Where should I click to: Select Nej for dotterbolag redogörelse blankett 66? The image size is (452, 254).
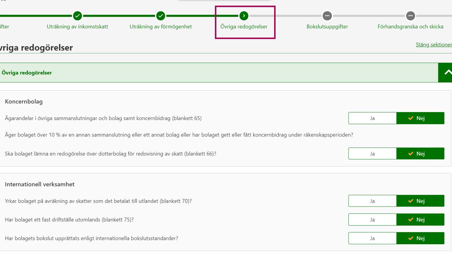[420, 154]
